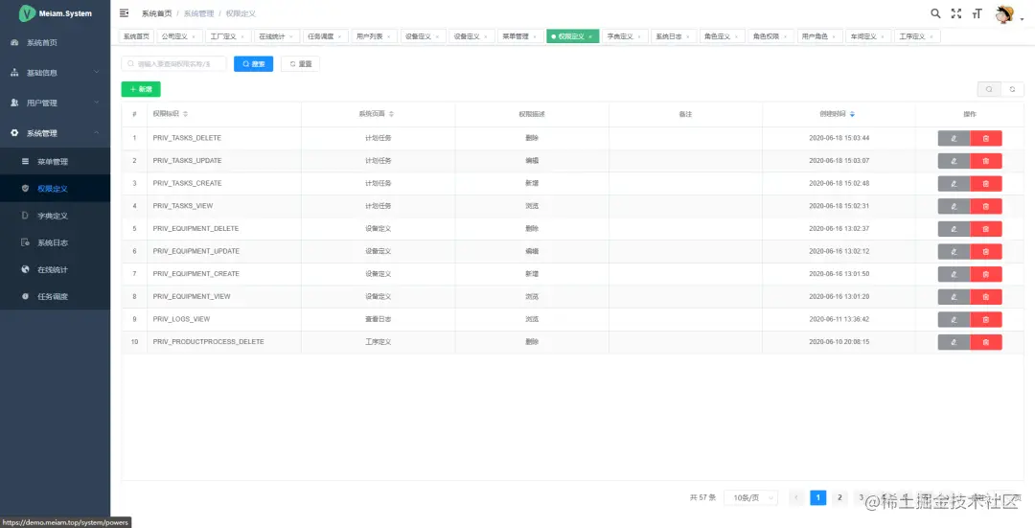Close the 字典定义 tab

tap(639, 37)
